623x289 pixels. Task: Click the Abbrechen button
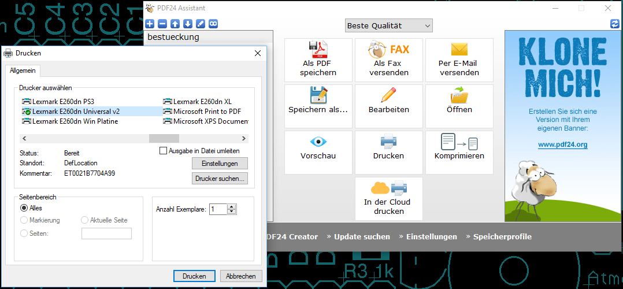click(241, 276)
